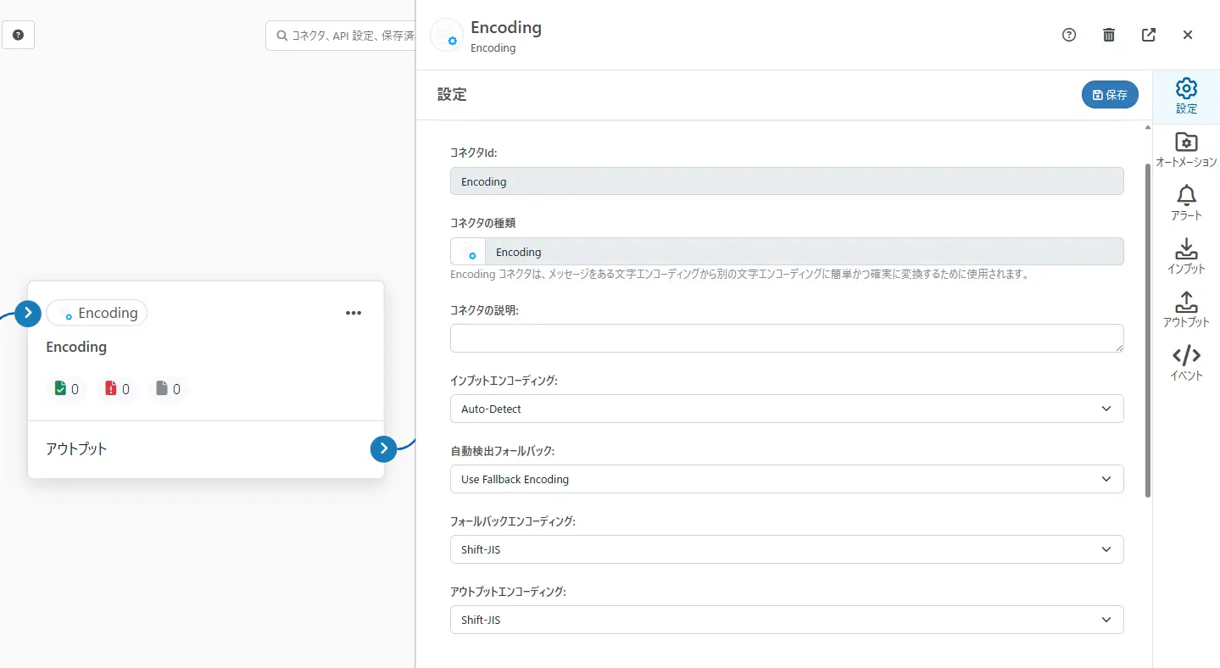
Task: Open the connector in a new window
Action: point(1148,35)
